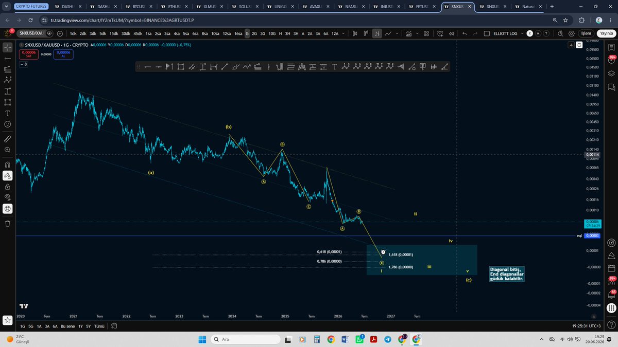Select the 1A range at bottom

pyautogui.click(x=39, y=326)
